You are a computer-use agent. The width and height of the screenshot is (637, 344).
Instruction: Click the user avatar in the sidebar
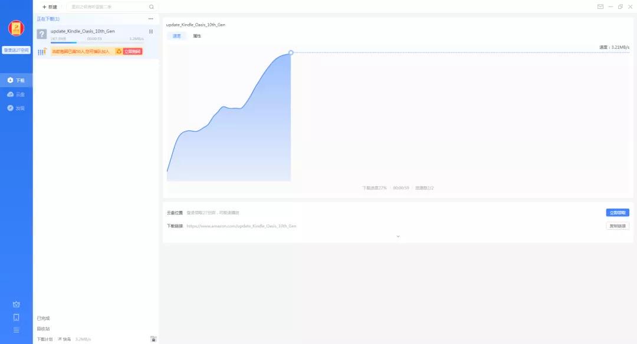[17, 28]
